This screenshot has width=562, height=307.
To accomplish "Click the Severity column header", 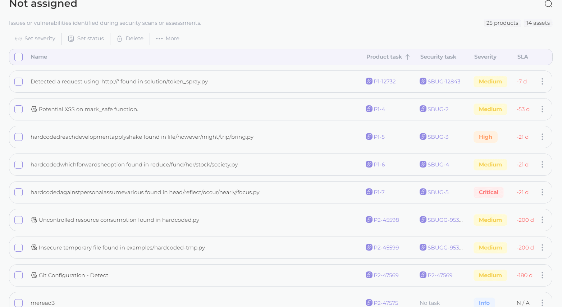I will click(485, 57).
